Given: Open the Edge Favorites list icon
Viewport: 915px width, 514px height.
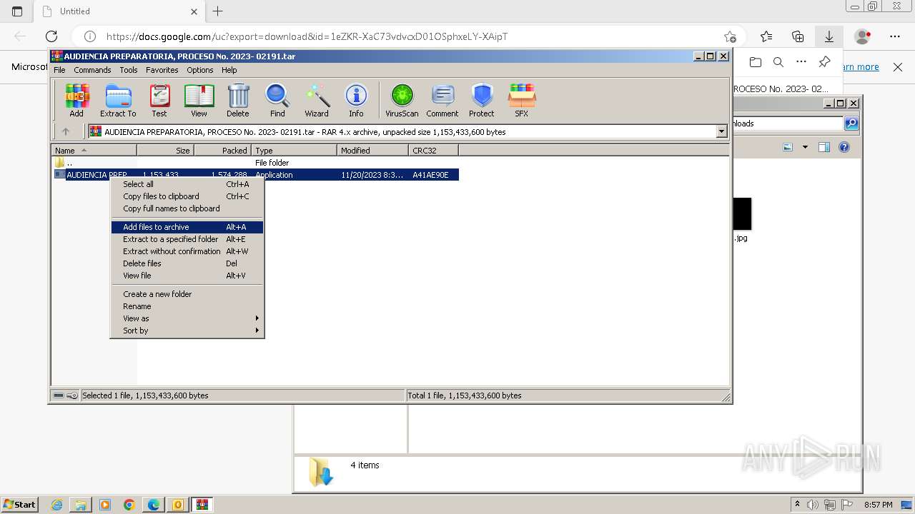Looking at the screenshot, I should (766, 36).
